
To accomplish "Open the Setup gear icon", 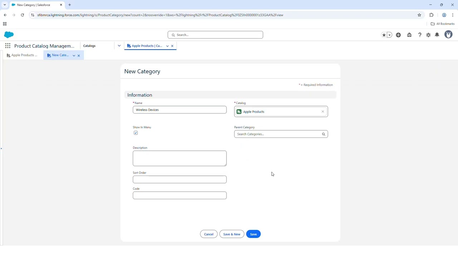I will (428, 35).
